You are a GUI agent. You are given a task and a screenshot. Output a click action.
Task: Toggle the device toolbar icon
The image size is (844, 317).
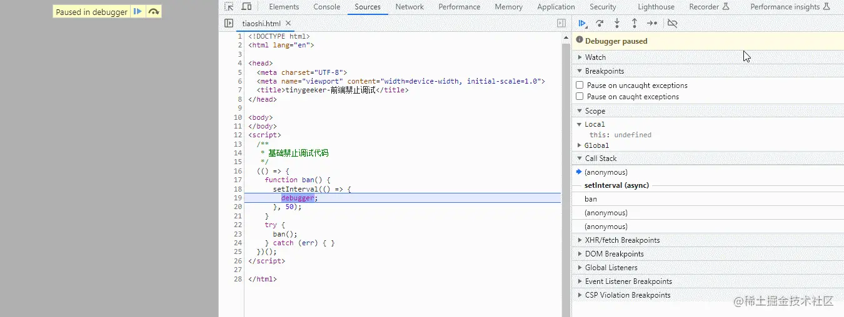pos(246,7)
